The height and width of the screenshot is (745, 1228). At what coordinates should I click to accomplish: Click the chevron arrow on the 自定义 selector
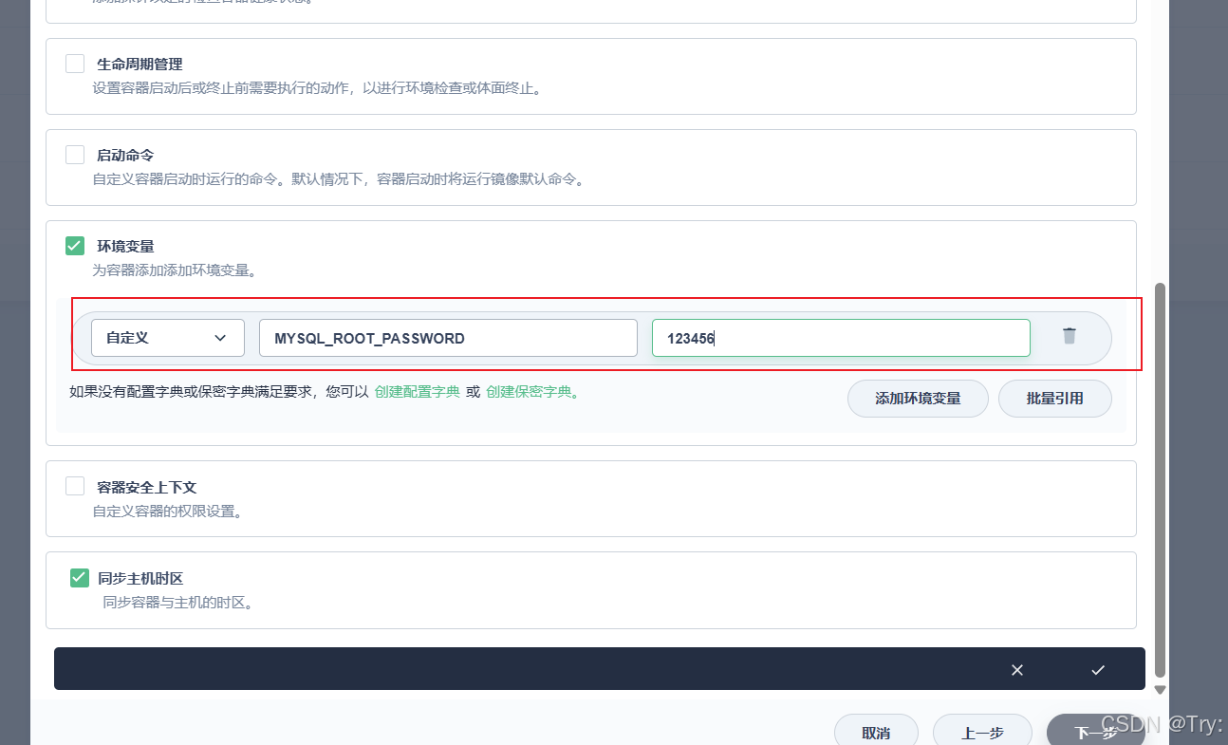tap(219, 337)
